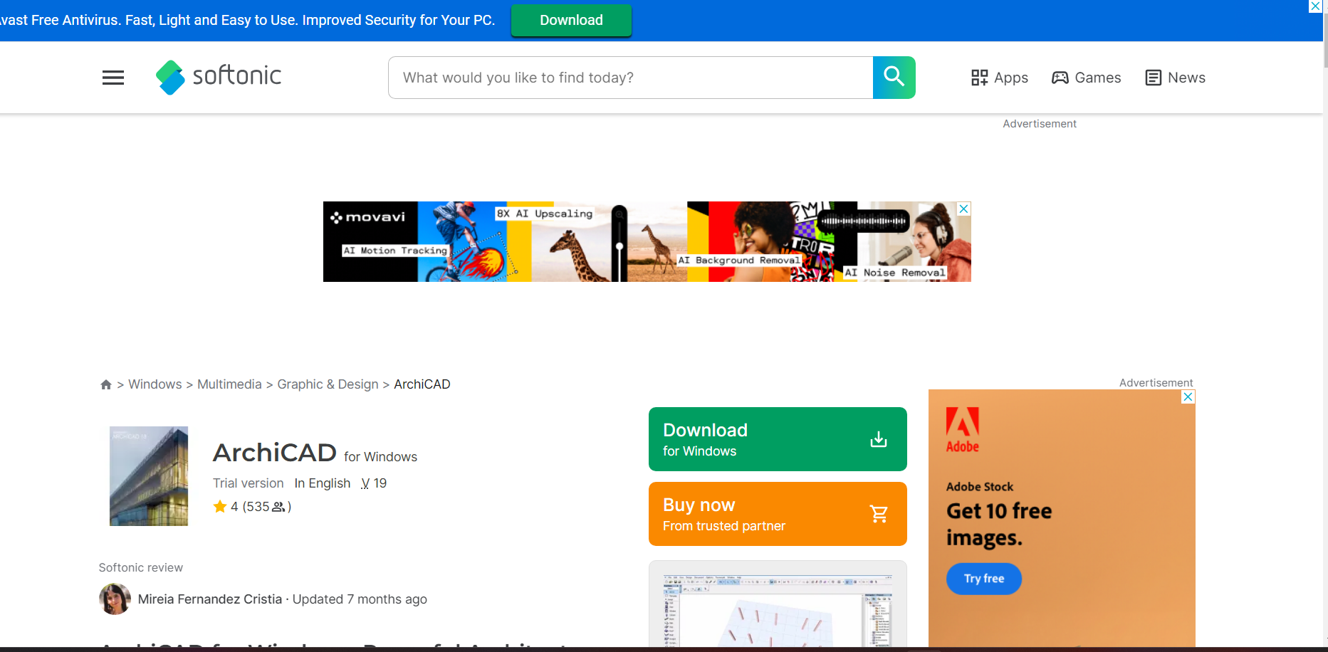Focus the search input field

coord(630,78)
